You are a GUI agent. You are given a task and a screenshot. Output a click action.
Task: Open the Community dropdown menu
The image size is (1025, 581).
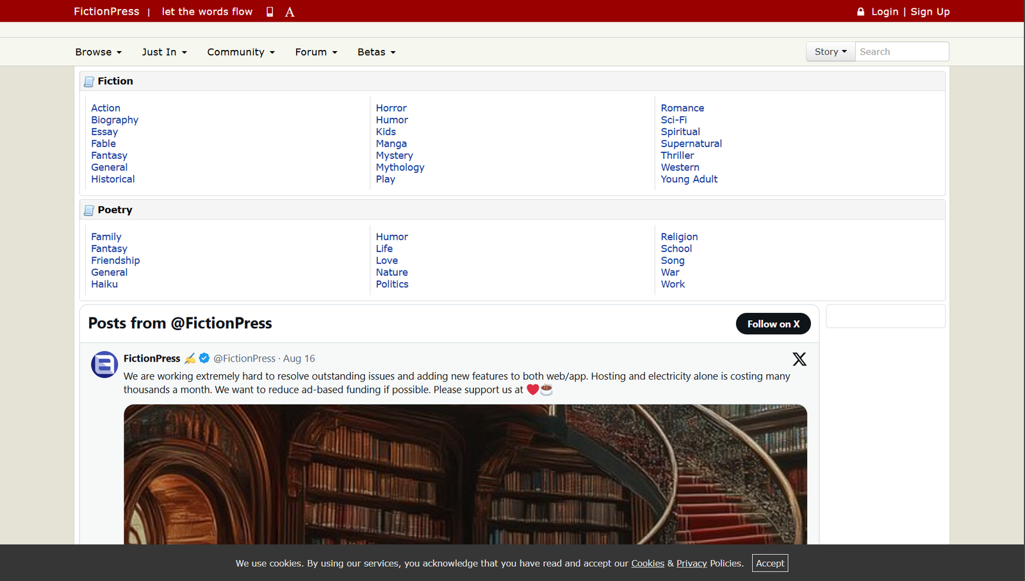[x=241, y=52]
